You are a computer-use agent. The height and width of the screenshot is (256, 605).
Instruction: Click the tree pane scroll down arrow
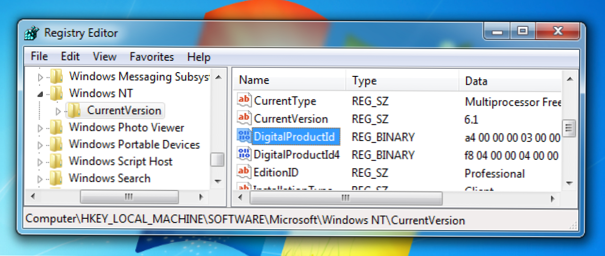click(217, 182)
